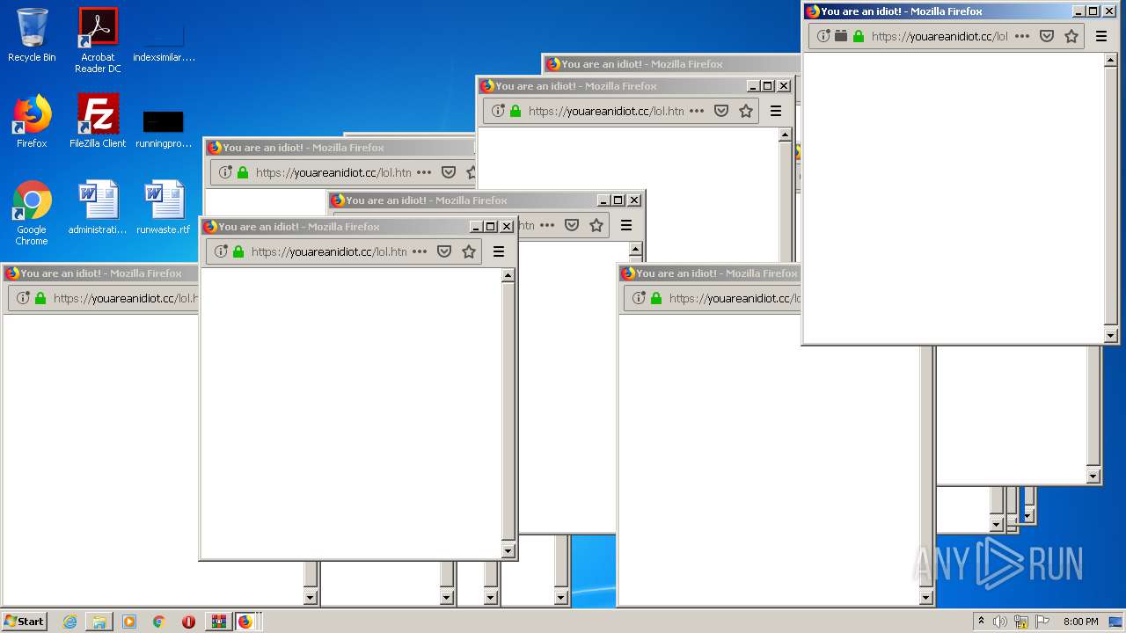Click site info icon in fully visible left-center window

[x=221, y=251]
